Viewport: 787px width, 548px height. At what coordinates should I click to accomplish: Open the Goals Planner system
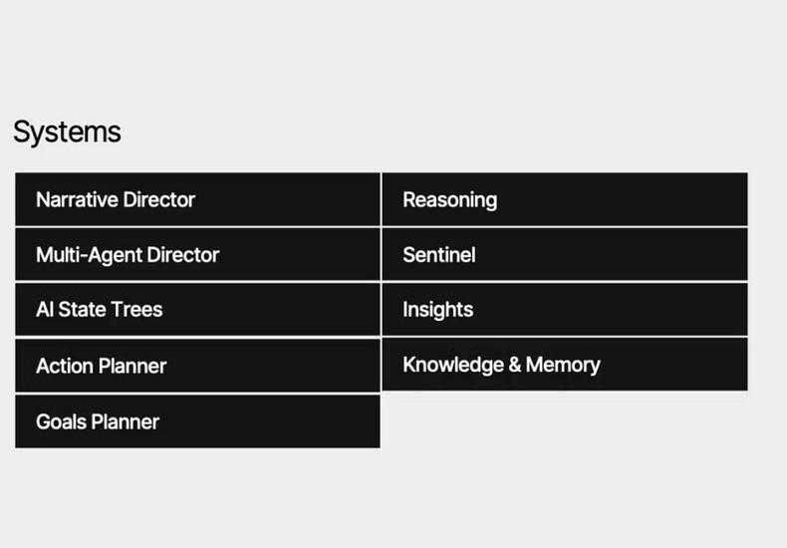[x=197, y=421]
